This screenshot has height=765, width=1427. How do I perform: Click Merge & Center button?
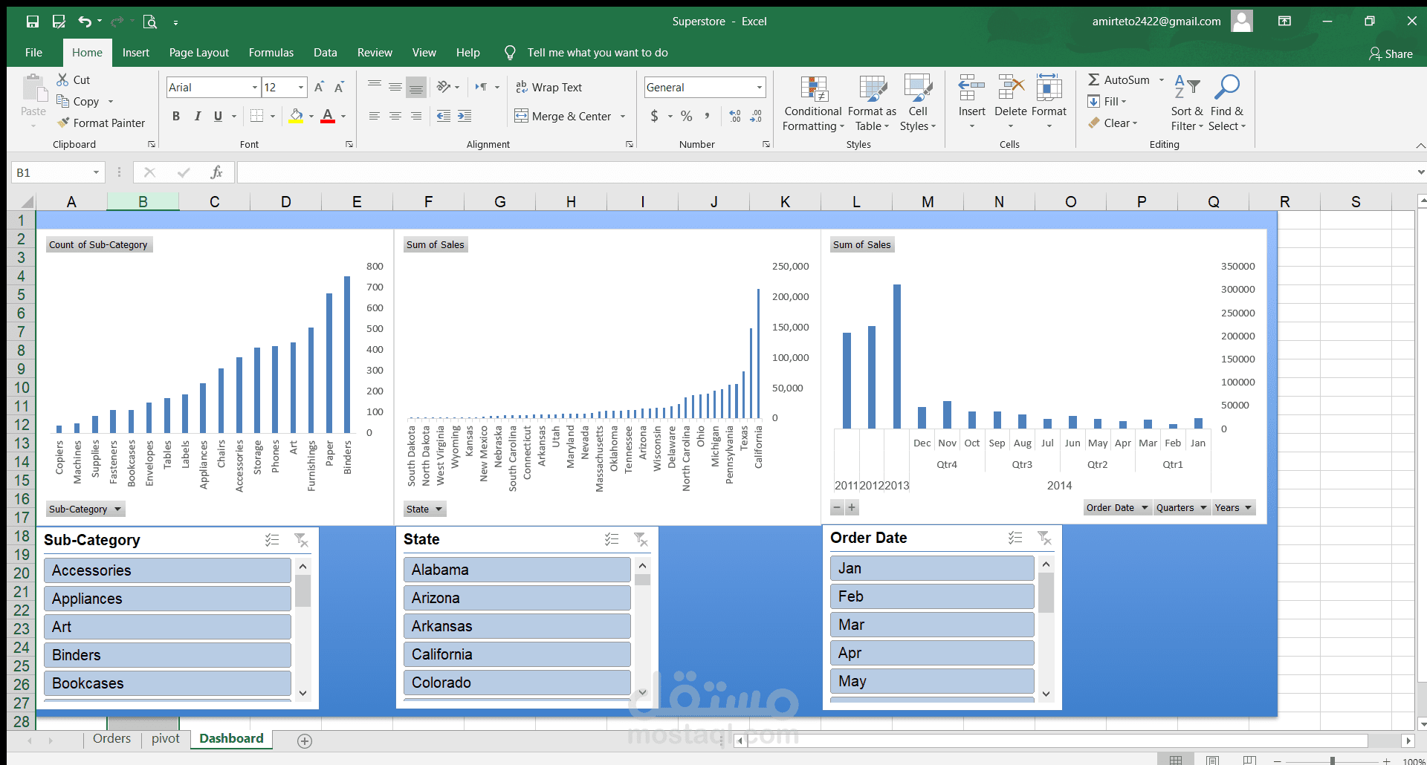pos(563,116)
